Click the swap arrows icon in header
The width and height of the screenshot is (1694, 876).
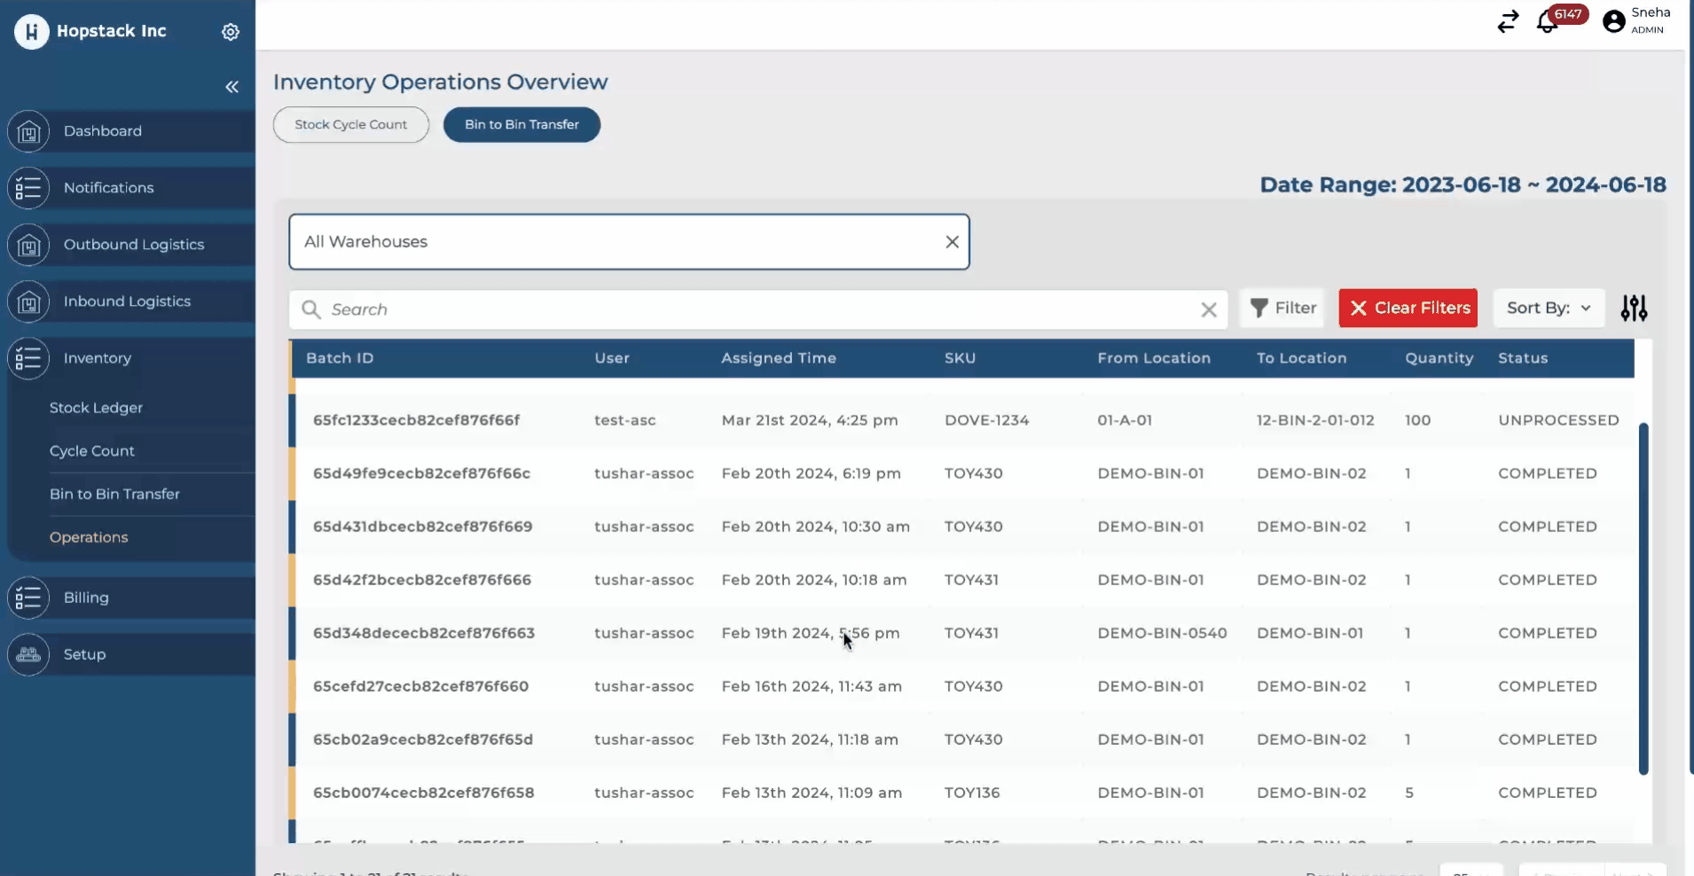click(1508, 21)
